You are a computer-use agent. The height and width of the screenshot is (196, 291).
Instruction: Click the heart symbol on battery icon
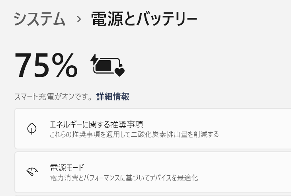119,72
